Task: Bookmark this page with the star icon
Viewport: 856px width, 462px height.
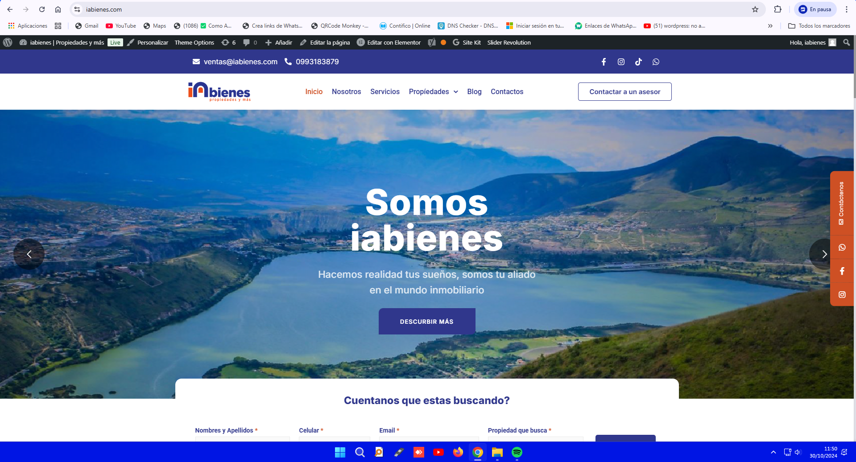Action: (x=755, y=9)
